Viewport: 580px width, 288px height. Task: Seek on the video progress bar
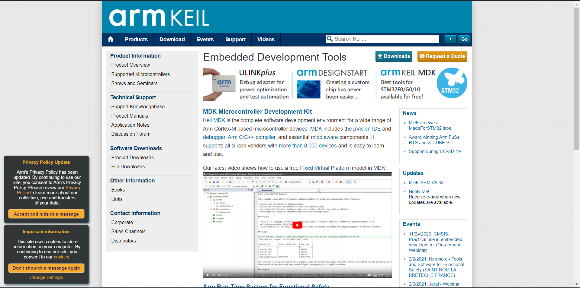click(297, 272)
